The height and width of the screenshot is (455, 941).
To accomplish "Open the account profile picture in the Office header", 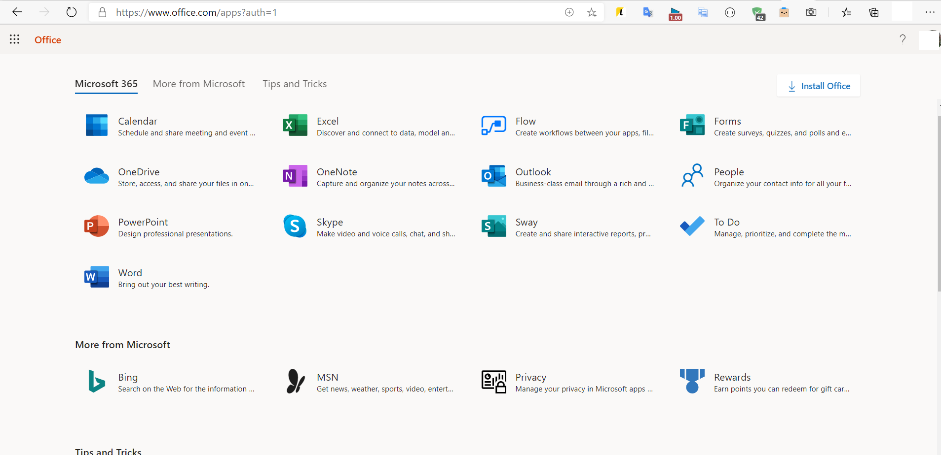I will [x=929, y=40].
